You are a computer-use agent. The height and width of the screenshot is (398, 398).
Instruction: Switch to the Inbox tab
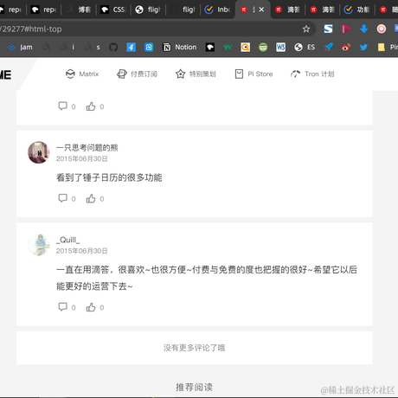(x=217, y=10)
